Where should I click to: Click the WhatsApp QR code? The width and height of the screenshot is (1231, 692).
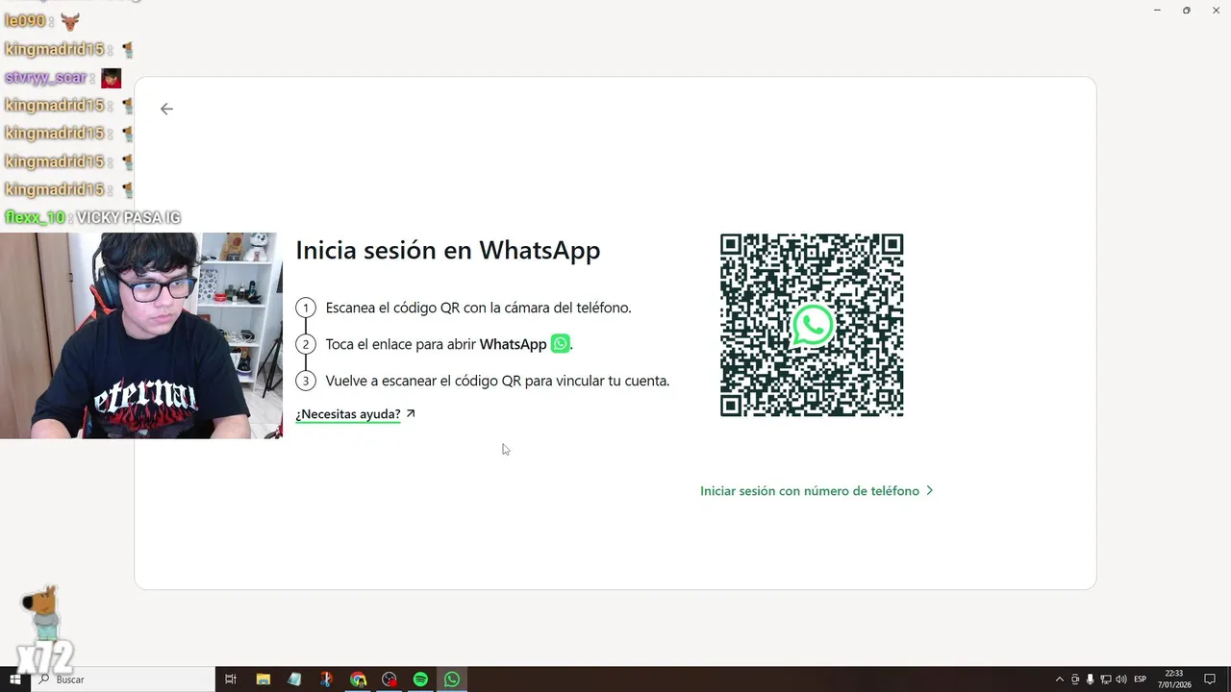tap(812, 325)
